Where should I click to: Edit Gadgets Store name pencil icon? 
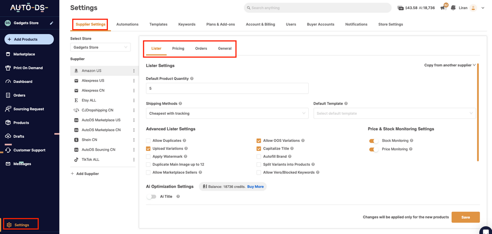point(51,23)
